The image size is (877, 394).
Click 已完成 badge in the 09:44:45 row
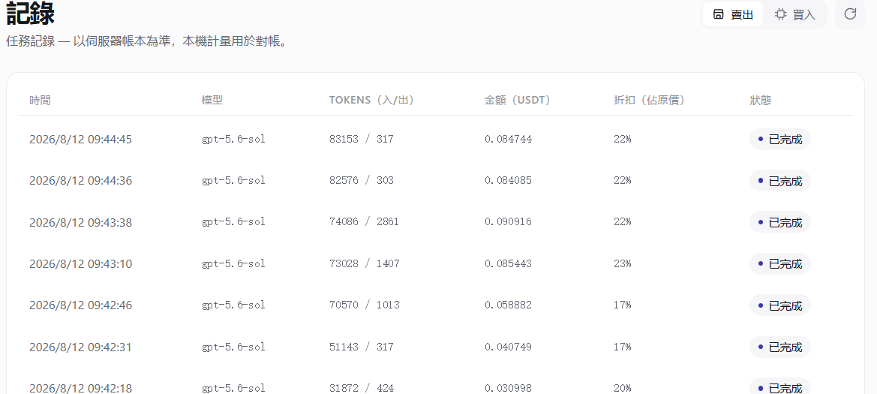click(779, 140)
